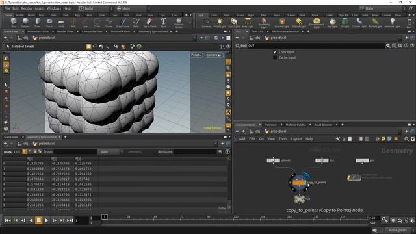Click the copy_to_points node
Screen dimensions: 416x234
299,183
